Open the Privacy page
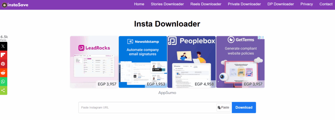Image resolution: width=335 pixels, height=120 pixels. point(307,4)
